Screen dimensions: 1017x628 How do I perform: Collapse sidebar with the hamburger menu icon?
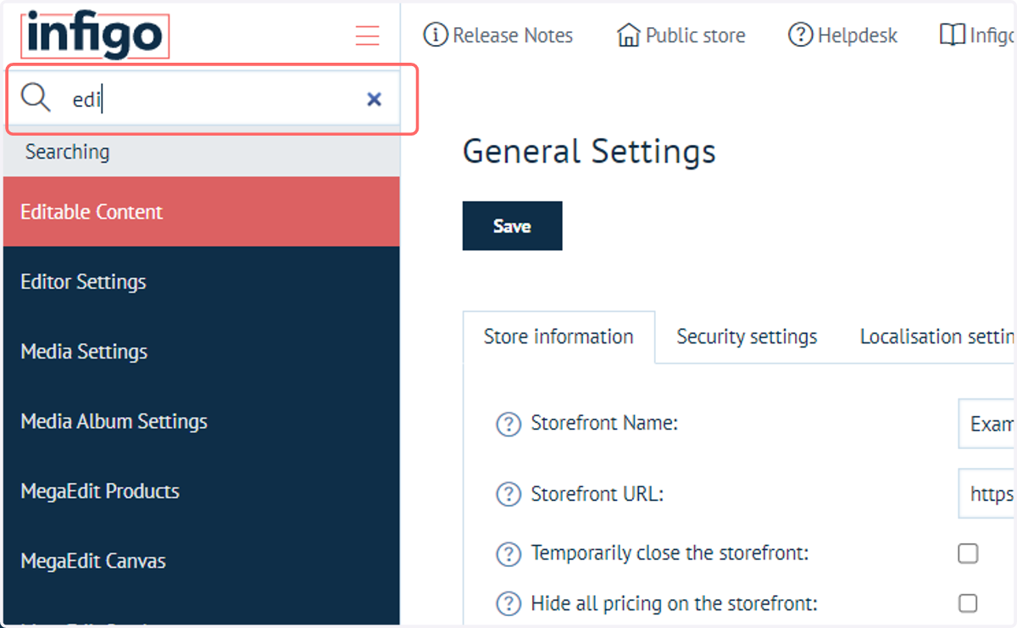367,36
